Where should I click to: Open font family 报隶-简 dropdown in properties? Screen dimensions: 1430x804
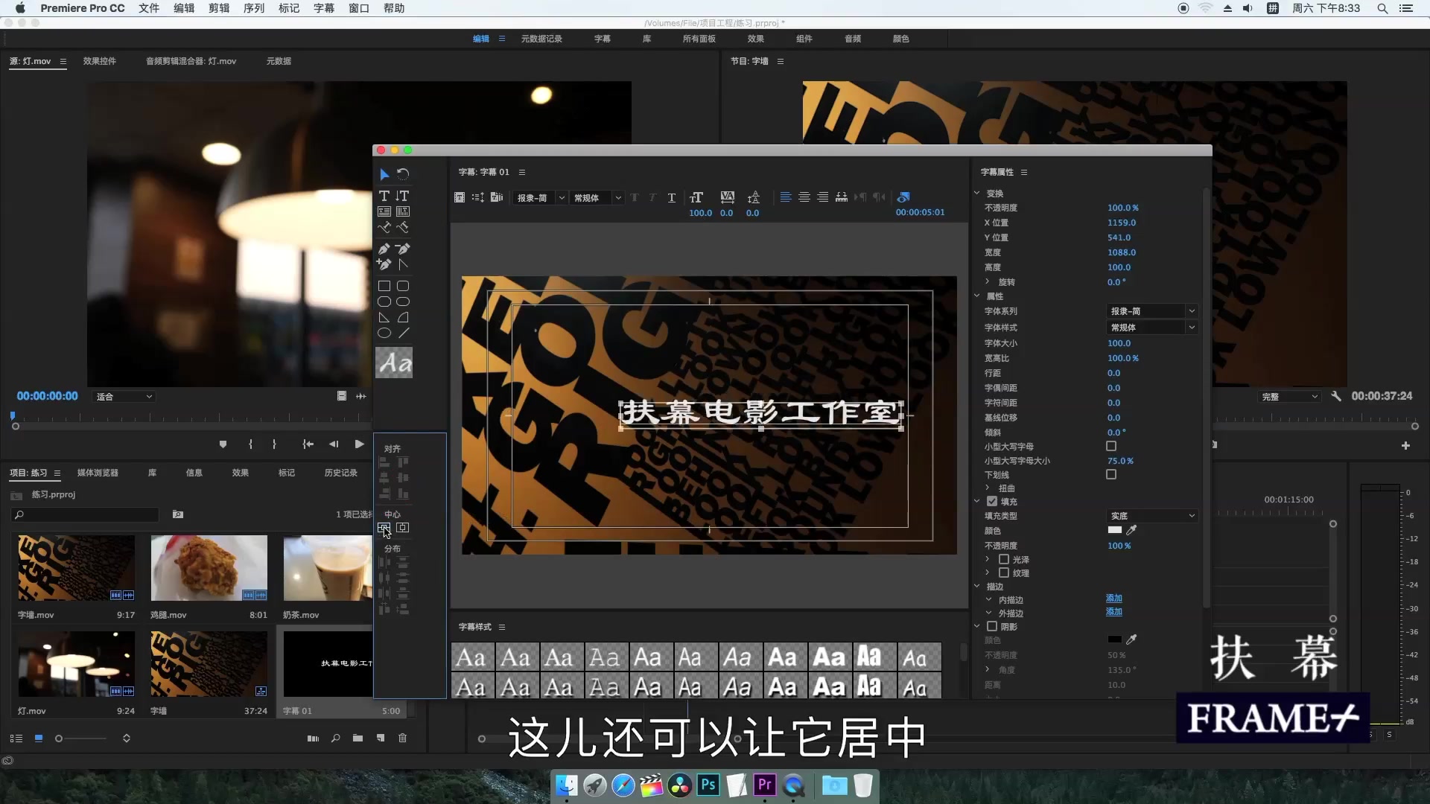(1151, 311)
